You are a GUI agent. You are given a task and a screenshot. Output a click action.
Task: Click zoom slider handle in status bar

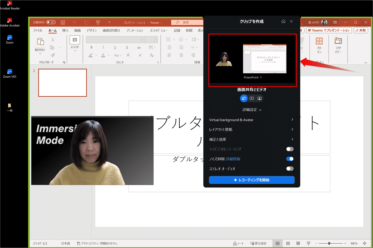329,243
